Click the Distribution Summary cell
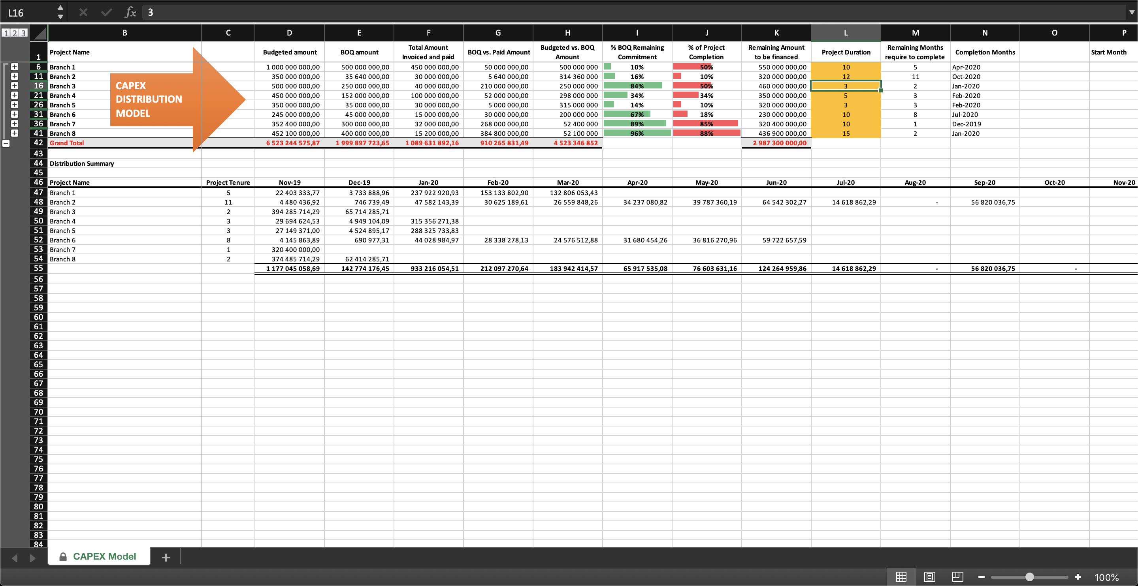Image resolution: width=1138 pixels, height=586 pixels. click(x=125, y=163)
